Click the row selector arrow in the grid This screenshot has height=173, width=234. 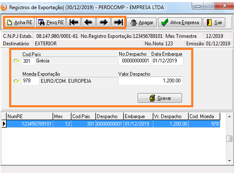coord(4,124)
